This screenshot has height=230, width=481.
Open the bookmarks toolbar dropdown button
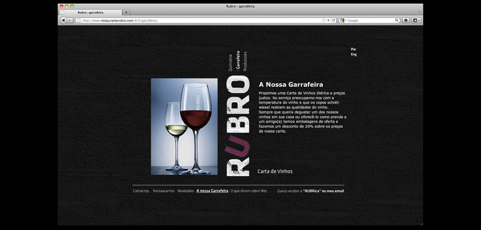[416, 20]
